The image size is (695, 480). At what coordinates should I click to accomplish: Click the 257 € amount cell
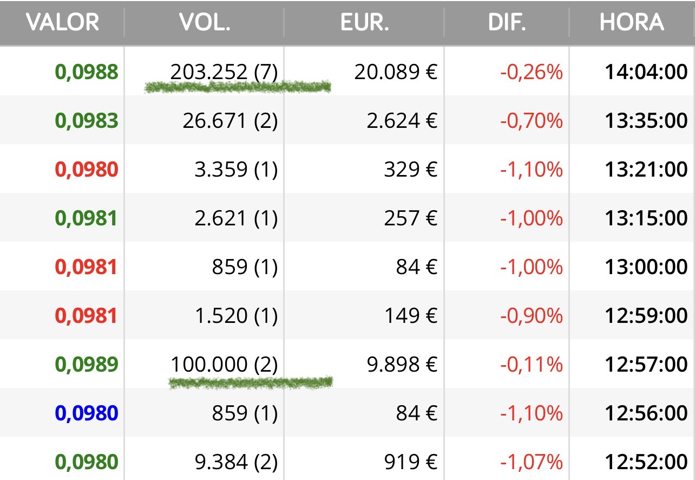tap(409, 218)
